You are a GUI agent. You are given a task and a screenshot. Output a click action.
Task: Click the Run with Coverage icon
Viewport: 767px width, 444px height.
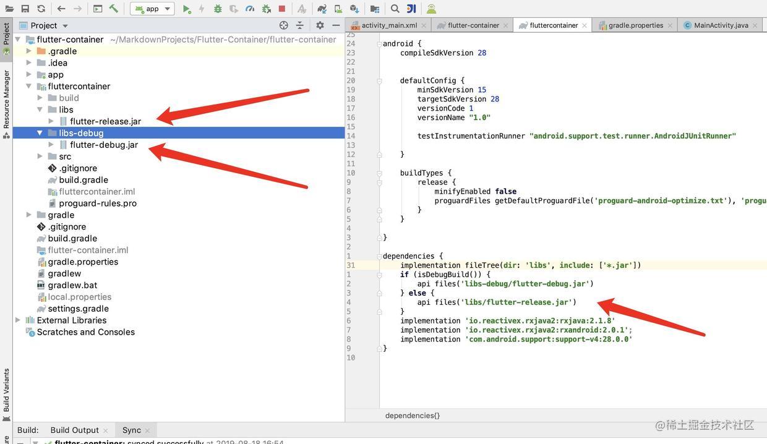(234, 9)
